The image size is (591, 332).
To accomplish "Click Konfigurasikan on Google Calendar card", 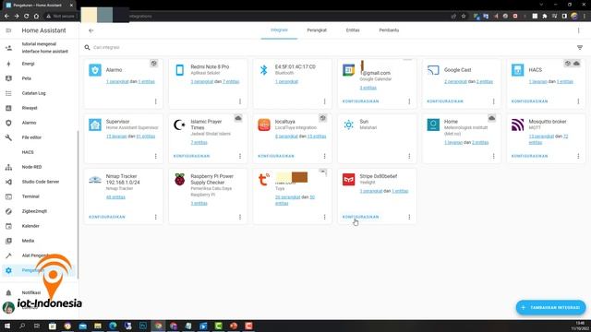I will coord(361,101).
